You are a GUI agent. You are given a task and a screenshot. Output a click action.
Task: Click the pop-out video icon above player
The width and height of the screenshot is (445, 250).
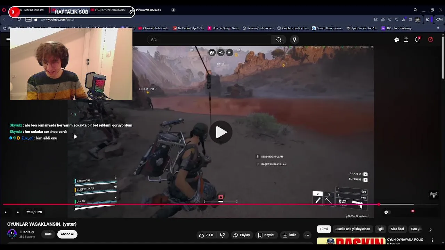point(212,53)
